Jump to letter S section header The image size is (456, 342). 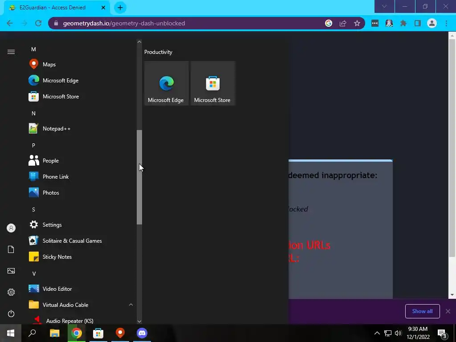click(33, 209)
